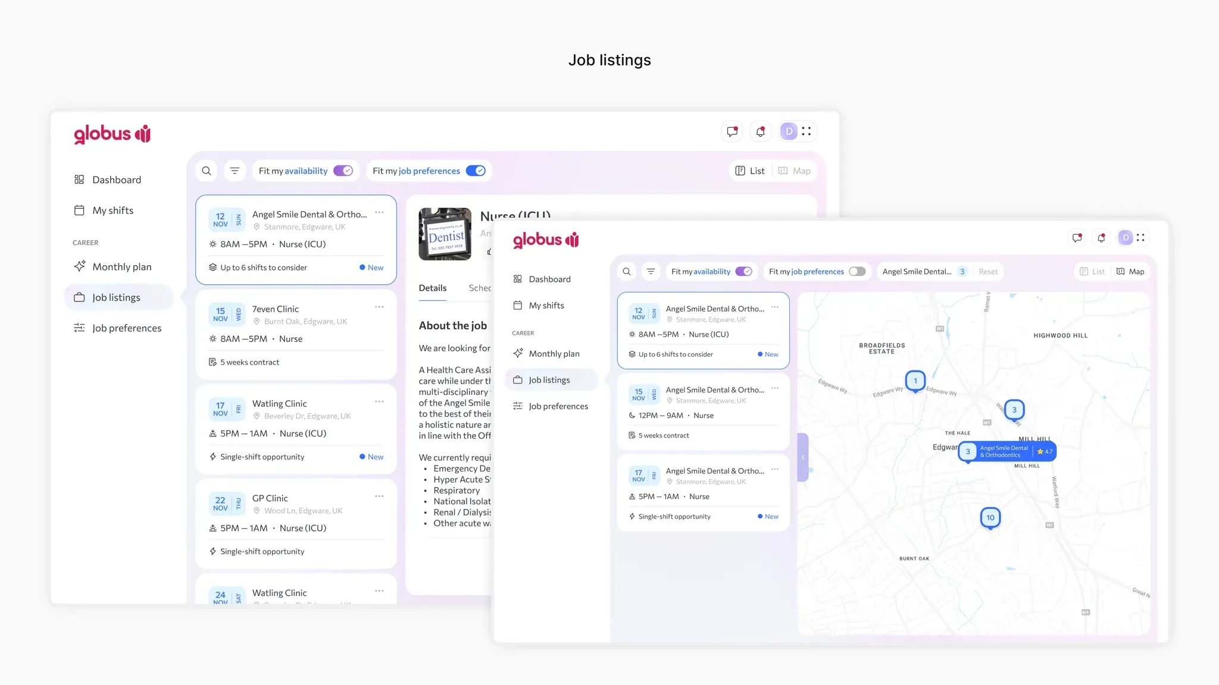Open chat messages icon in back window header

click(x=732, y=131)
